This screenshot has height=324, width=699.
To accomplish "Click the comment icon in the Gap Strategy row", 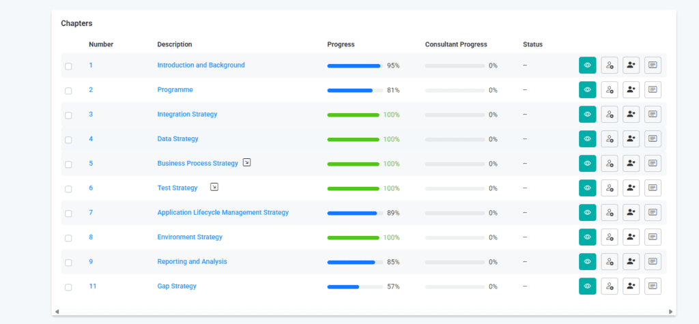I will tap(653, 286).
